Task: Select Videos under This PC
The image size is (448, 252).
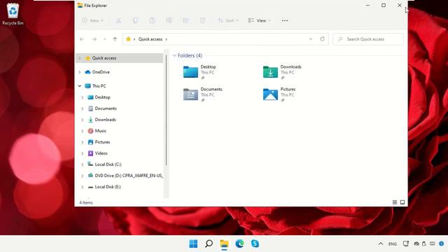Action: [101, 153]
